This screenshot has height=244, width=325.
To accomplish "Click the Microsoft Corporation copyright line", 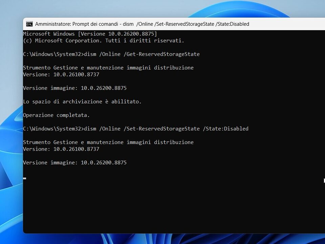I will [104, 40].
